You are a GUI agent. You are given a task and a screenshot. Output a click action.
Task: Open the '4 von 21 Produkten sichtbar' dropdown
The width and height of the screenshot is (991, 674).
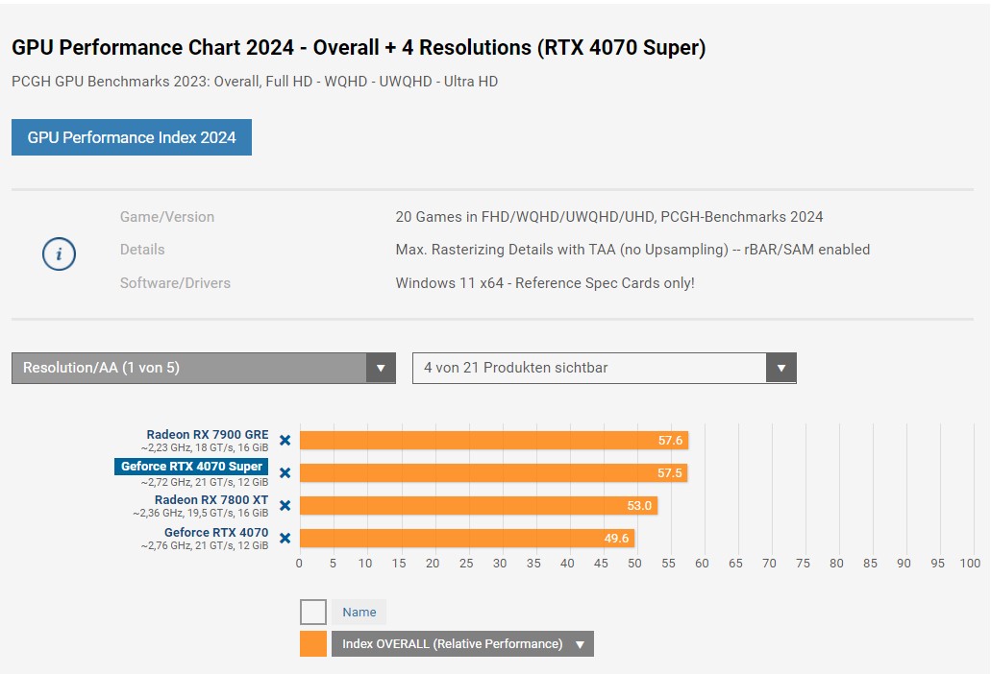[605, 368]
